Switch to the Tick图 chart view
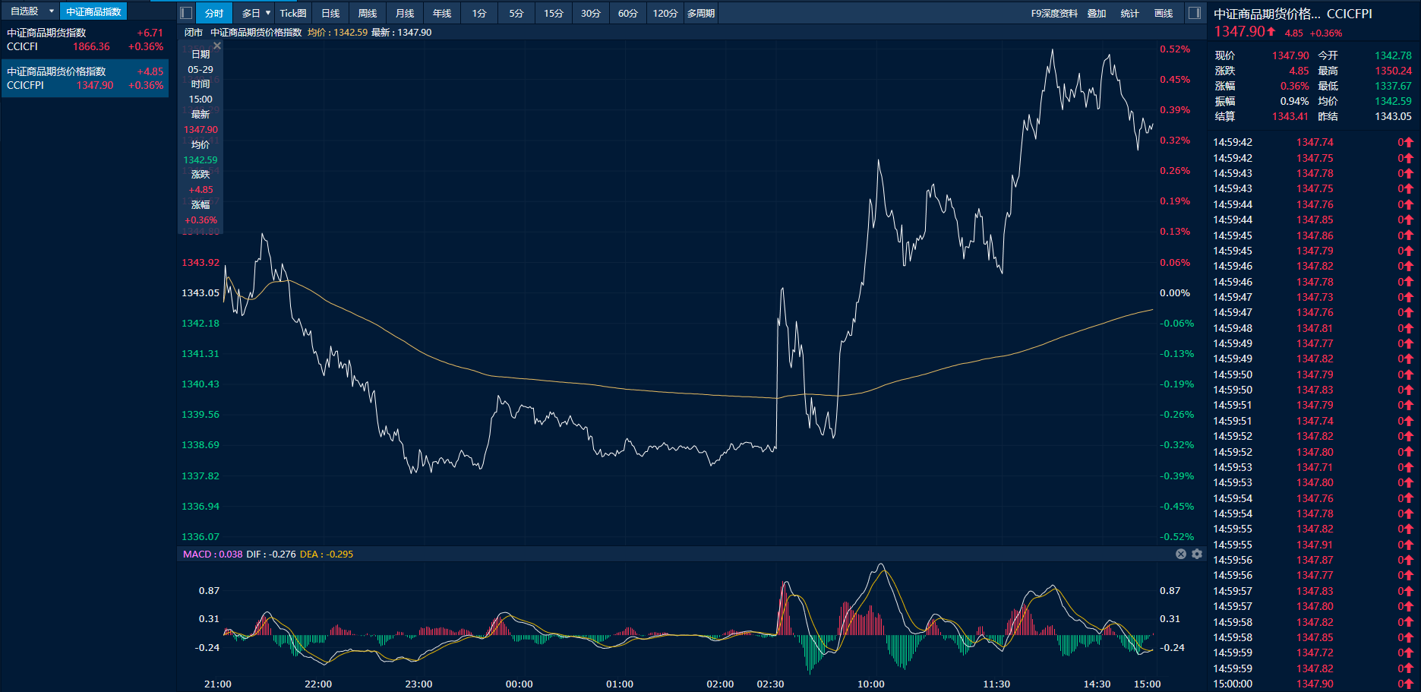 (x=293, y=13)
